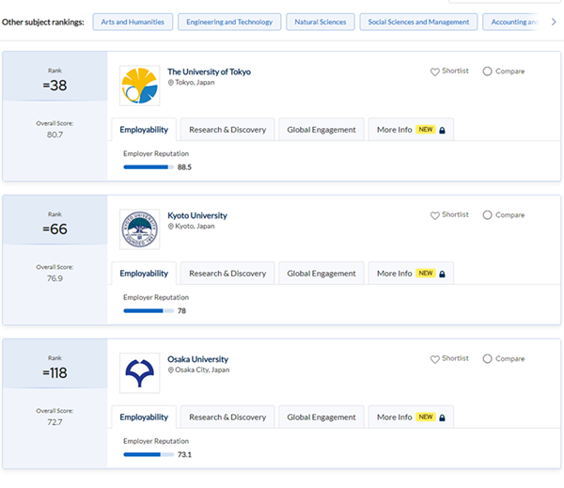This screenshot has height=488, width=564.
Task: Open the Accounting subject ranking button
Action: click(x=510, y=22)
